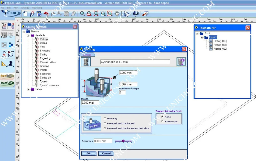Open the View menu
The image size is (256, 161).
tap(16, 8)
